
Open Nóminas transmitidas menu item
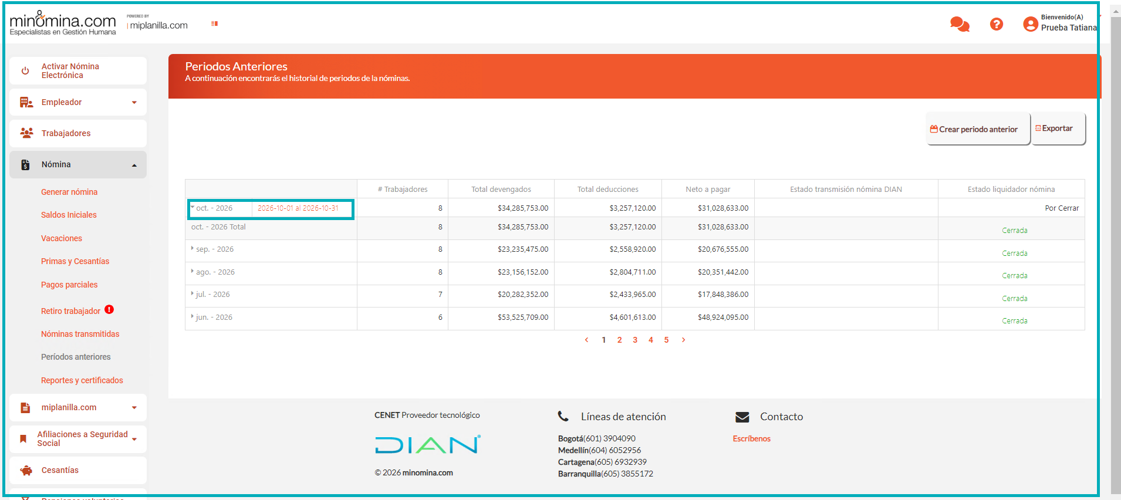coord(80,334)
